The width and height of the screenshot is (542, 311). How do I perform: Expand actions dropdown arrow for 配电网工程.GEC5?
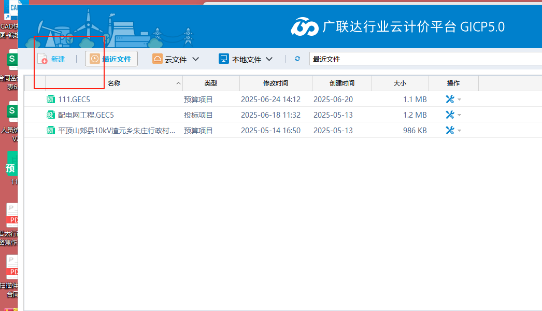click(460, 115)
